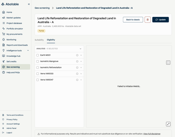Click the Admin Panel lightning icon
Image resolution: width=175 pixels, height=137 pixels.
click(x=3, y=128)
